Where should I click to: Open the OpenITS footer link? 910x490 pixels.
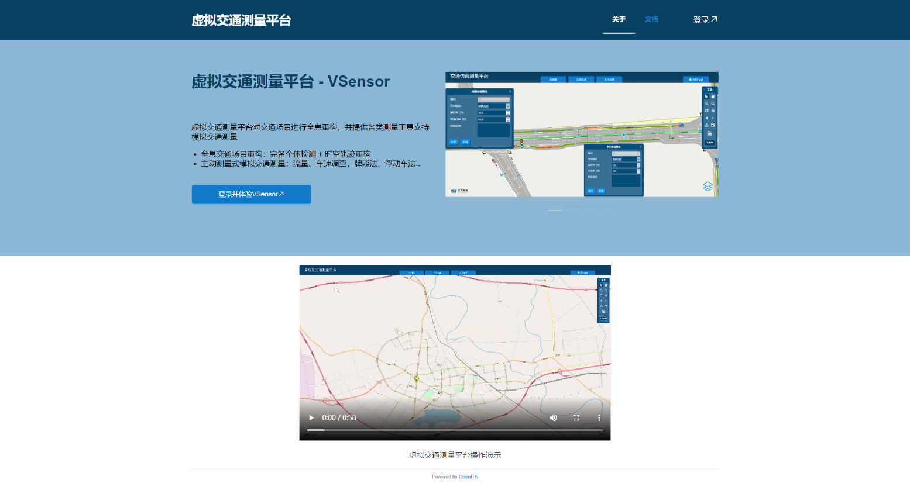tap(468, 477)
